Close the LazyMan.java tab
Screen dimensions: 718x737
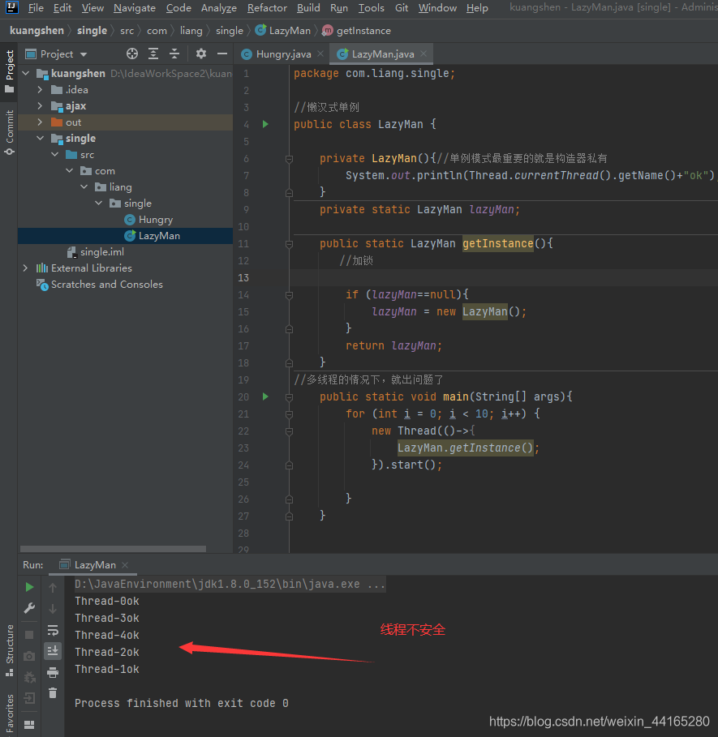(423, 54)
